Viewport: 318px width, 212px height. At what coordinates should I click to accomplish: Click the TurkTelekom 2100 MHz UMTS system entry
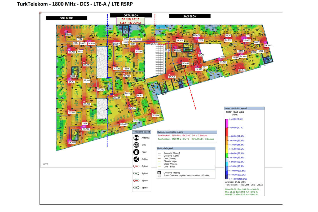pyautogui.click(x=185, y=139)
